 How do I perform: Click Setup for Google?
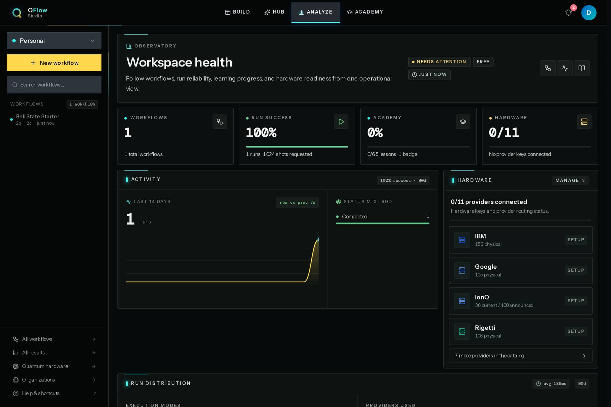pos(576,270)
